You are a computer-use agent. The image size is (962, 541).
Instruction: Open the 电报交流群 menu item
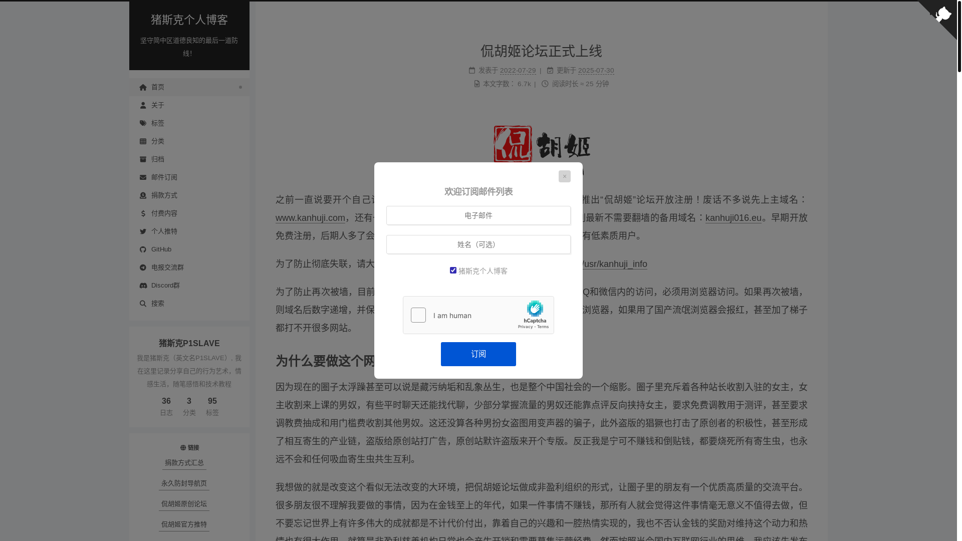[189, 267]
